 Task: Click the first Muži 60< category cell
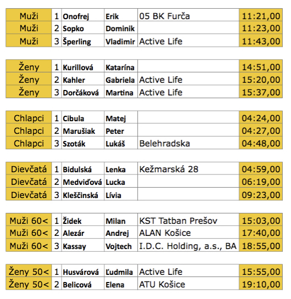[x=29, y=219]
